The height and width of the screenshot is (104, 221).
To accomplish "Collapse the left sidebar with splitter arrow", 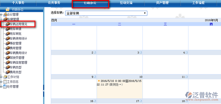I will (44, 91).
